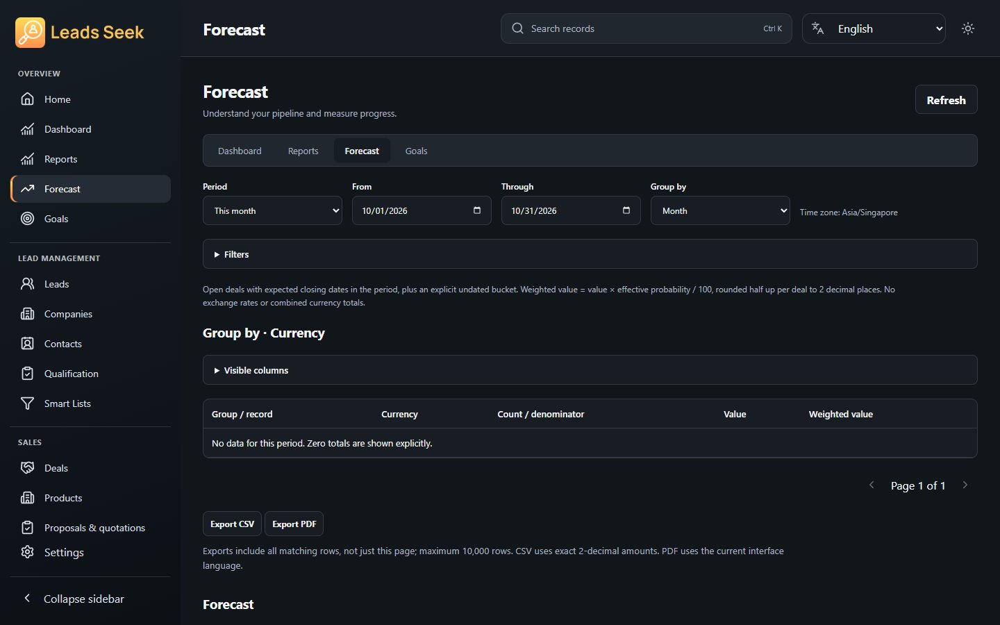Open the Period 'This month' dropdown
The width and height of the screenshot is (1000, 625).
pyautogui.click(x=272, y=210)
